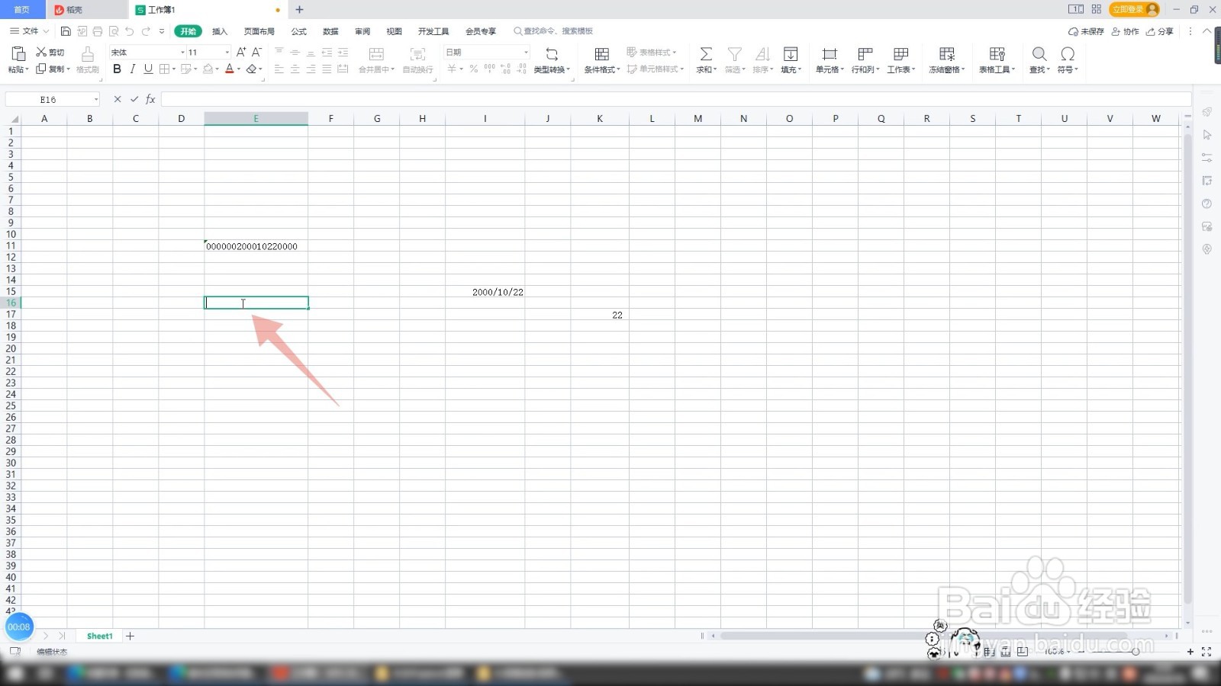This screenshot has height=686, width=1221.
Task: Click the Login (立即登录) button
Action: tap(1135, 9)
